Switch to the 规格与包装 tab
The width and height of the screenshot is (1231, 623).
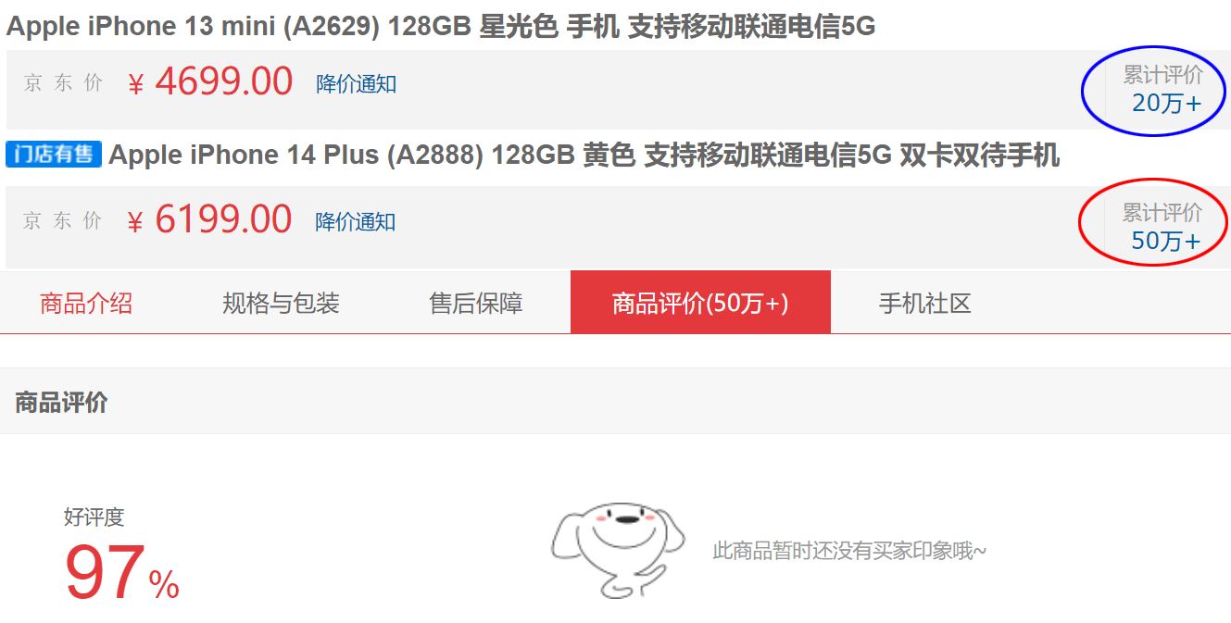[x=281, y=303]
